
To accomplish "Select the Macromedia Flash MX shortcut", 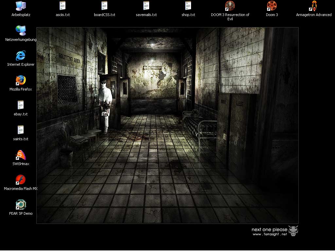I will click(x=21, y=180).
